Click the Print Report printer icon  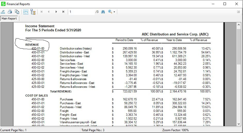tap(10, 12)
